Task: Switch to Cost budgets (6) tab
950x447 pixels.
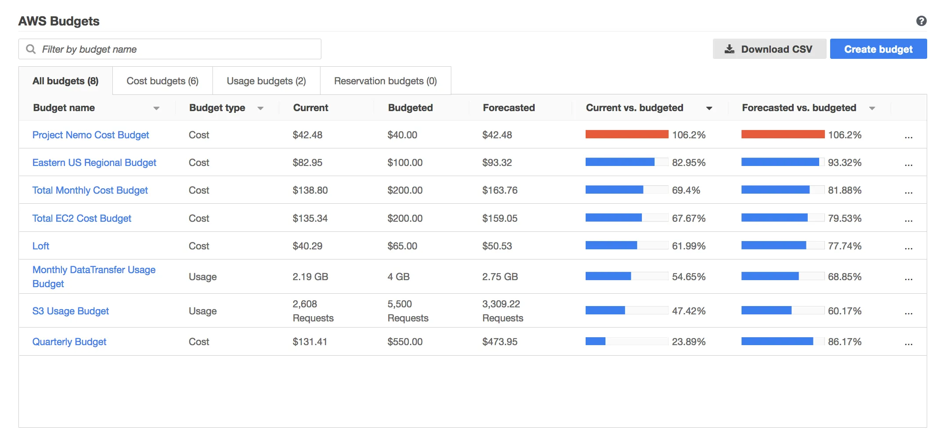Action: click(x=162, y=81)
